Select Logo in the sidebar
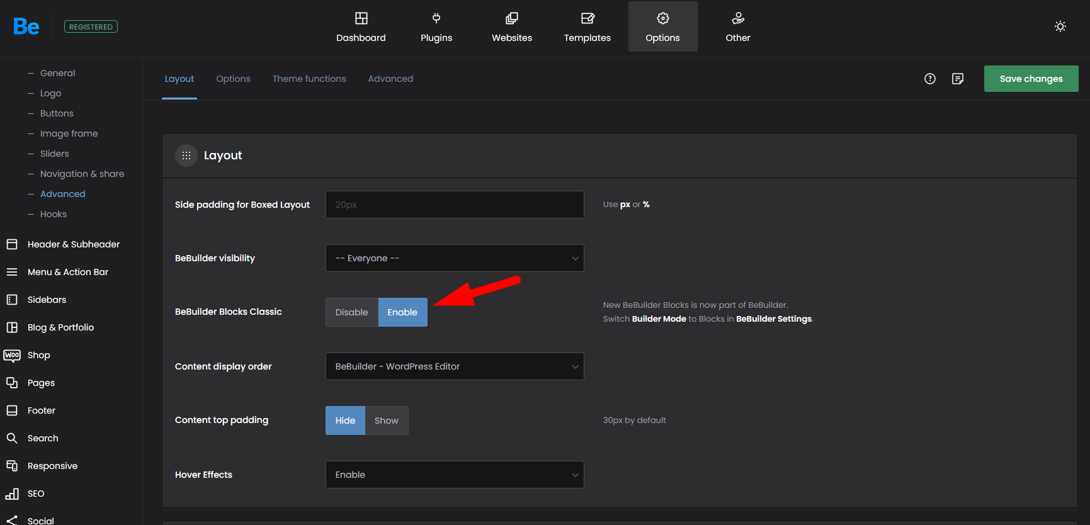Image resolution: width=1090 pixels, height=525 pixels. (x=50, y=93)
